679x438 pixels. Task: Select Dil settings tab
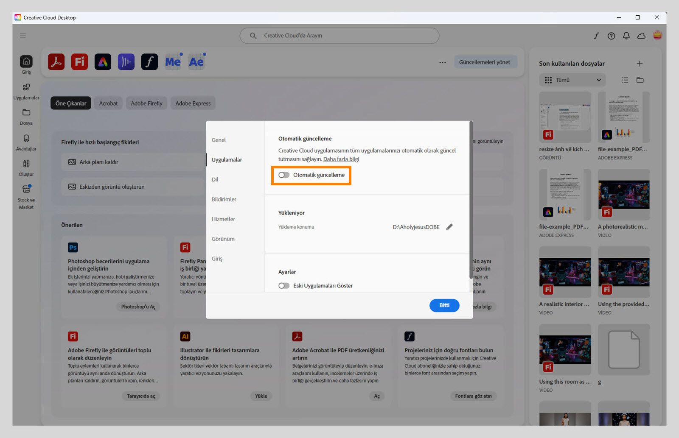[x=215, y=179]
